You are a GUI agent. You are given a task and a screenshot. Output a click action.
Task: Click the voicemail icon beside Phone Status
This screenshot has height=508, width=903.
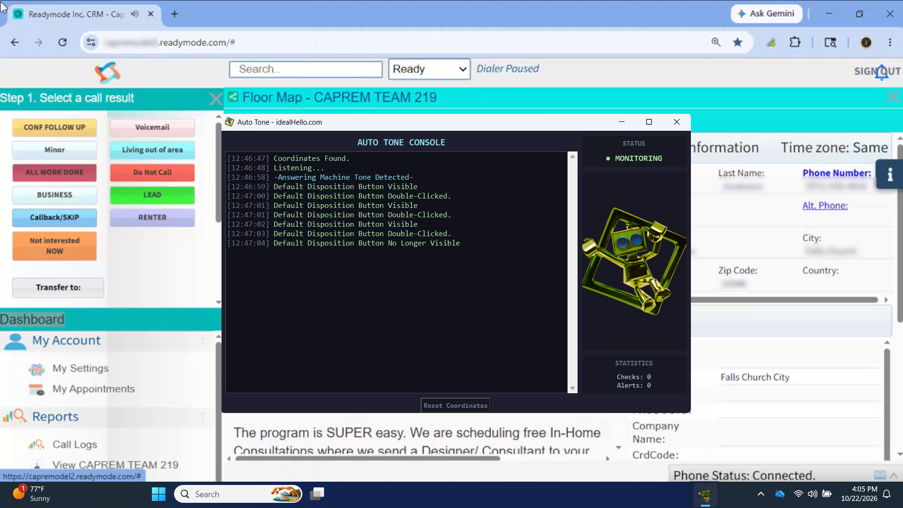(879, 475)
